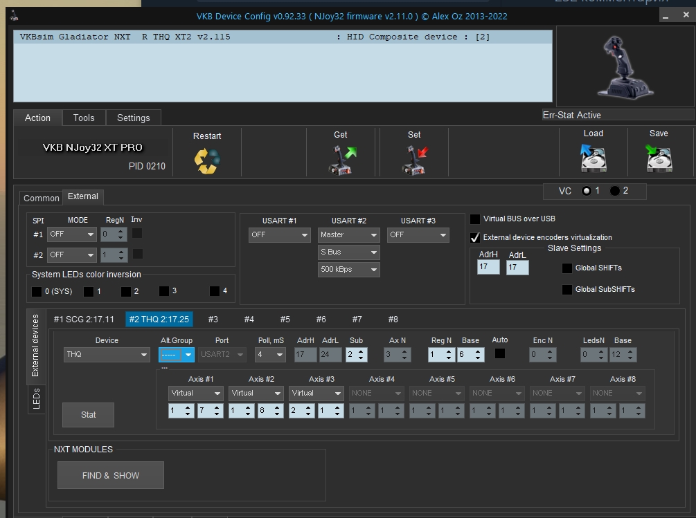Open the Device THQ dropdown

107,355
